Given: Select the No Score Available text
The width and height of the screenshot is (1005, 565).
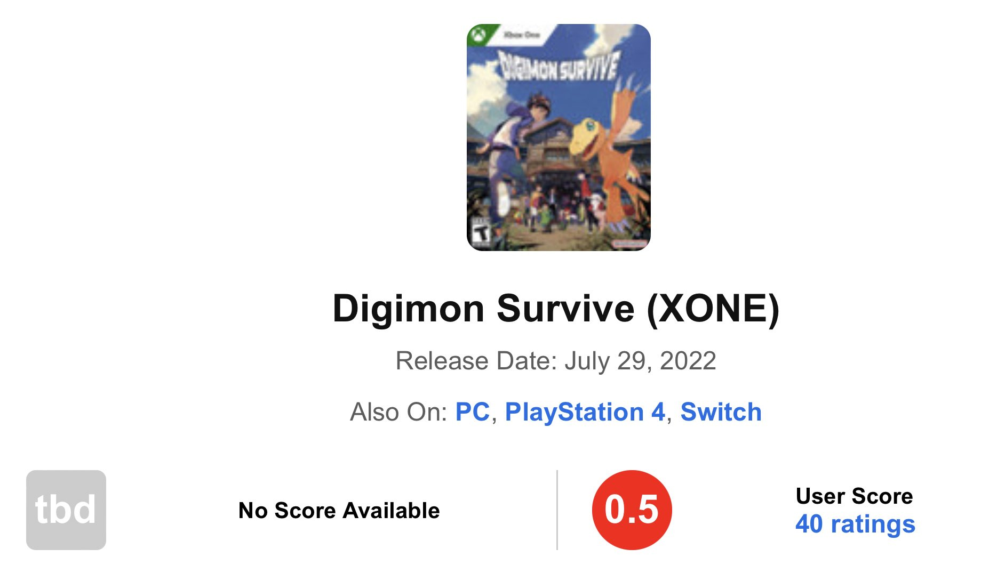Looking at the screenshot, I should 339,510.
